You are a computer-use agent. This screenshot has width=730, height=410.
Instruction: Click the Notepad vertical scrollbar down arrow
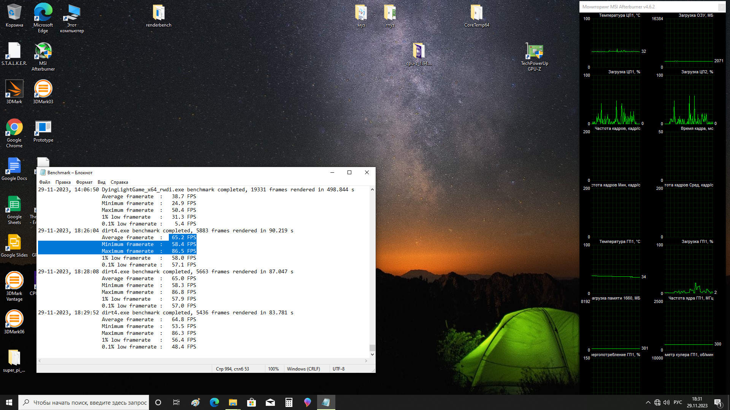[372, 354]
